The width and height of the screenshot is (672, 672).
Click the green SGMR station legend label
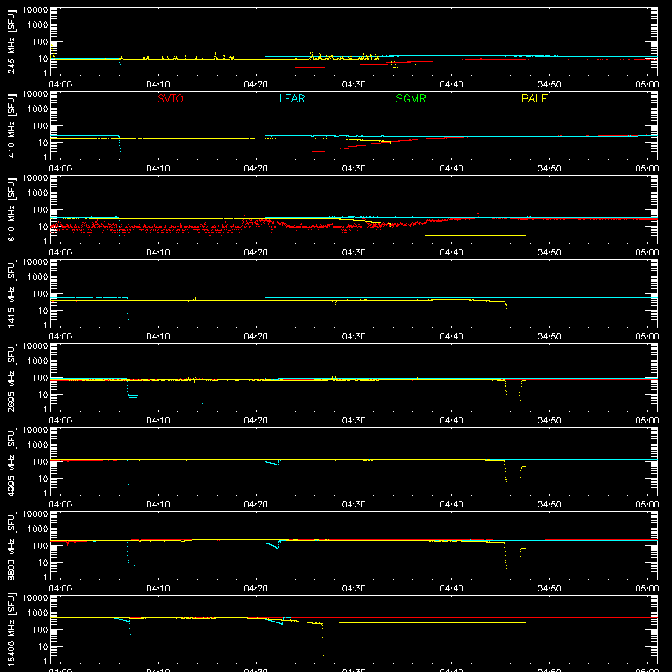[411, 98]
